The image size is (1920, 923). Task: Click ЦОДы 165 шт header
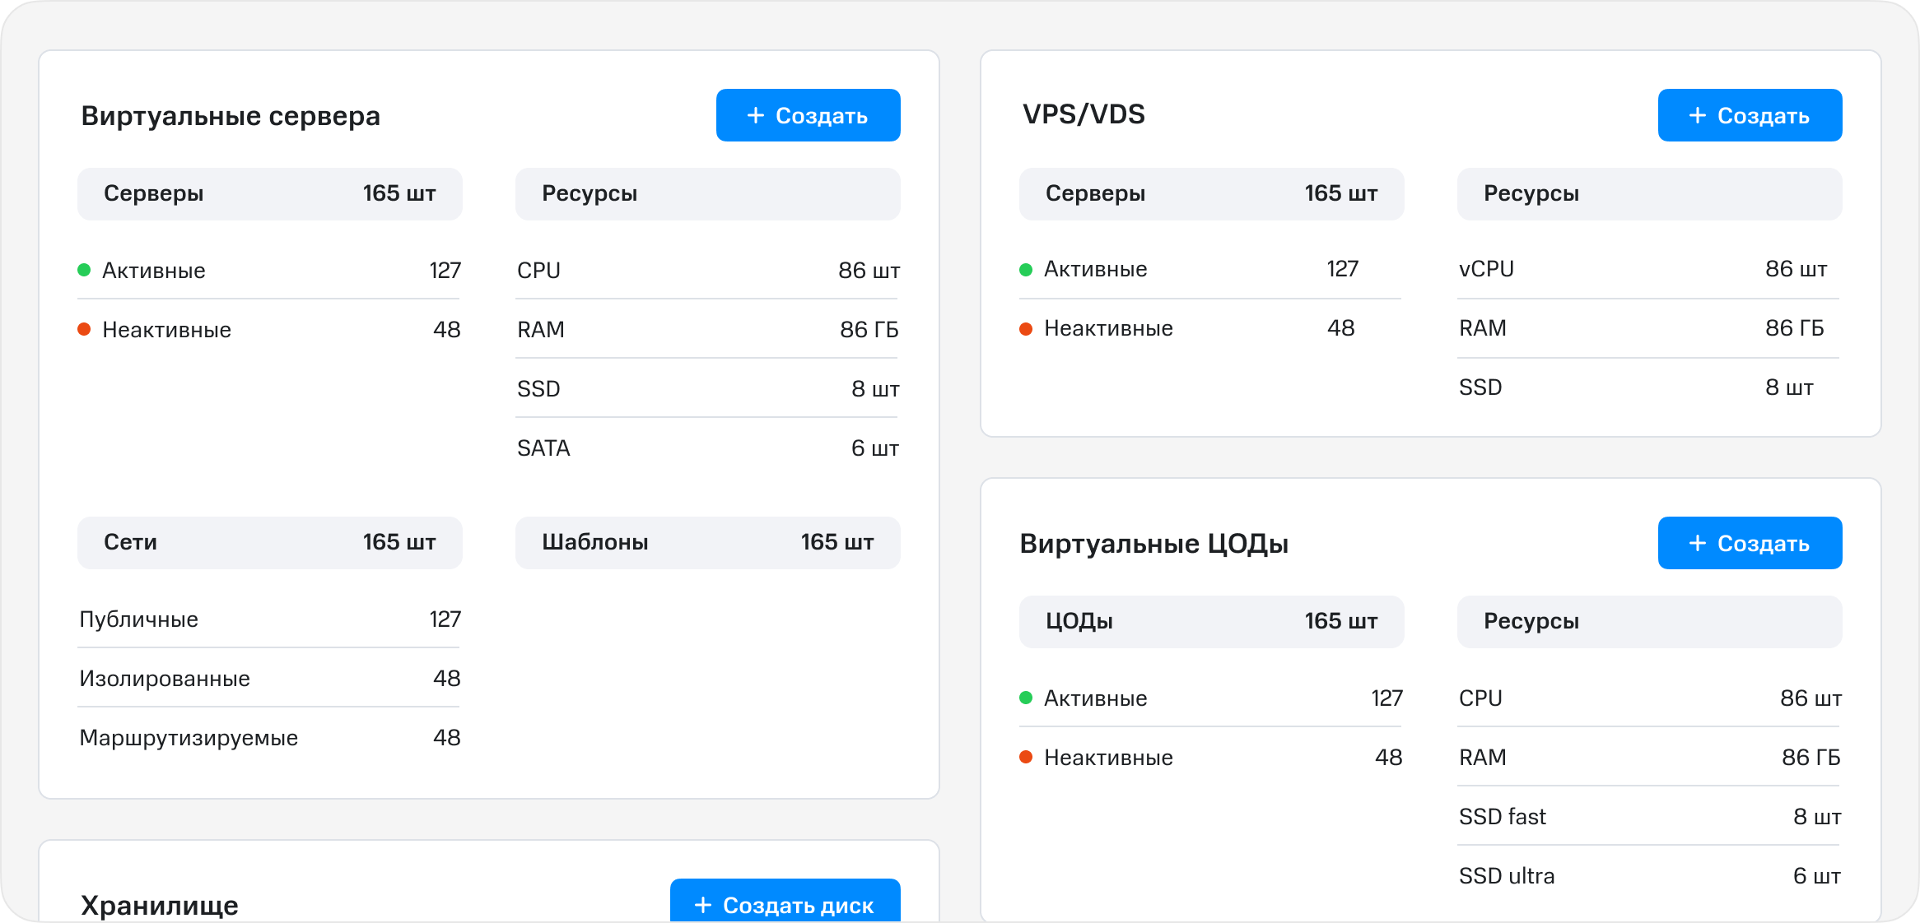(1211, 621)
